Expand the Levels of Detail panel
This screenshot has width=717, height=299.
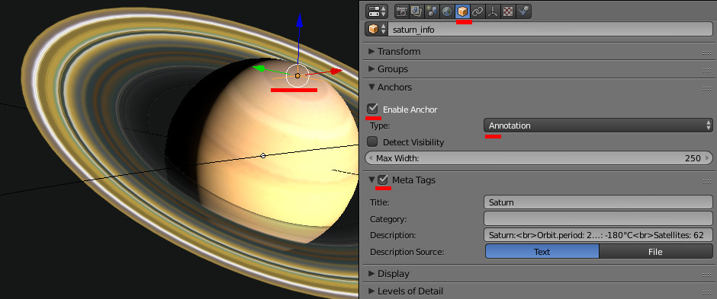[539, 291]
